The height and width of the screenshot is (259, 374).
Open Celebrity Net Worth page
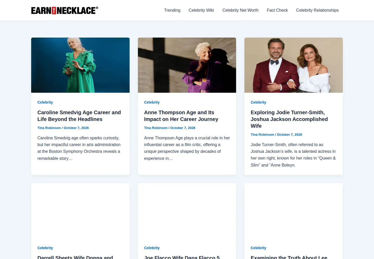click(241, 10)
